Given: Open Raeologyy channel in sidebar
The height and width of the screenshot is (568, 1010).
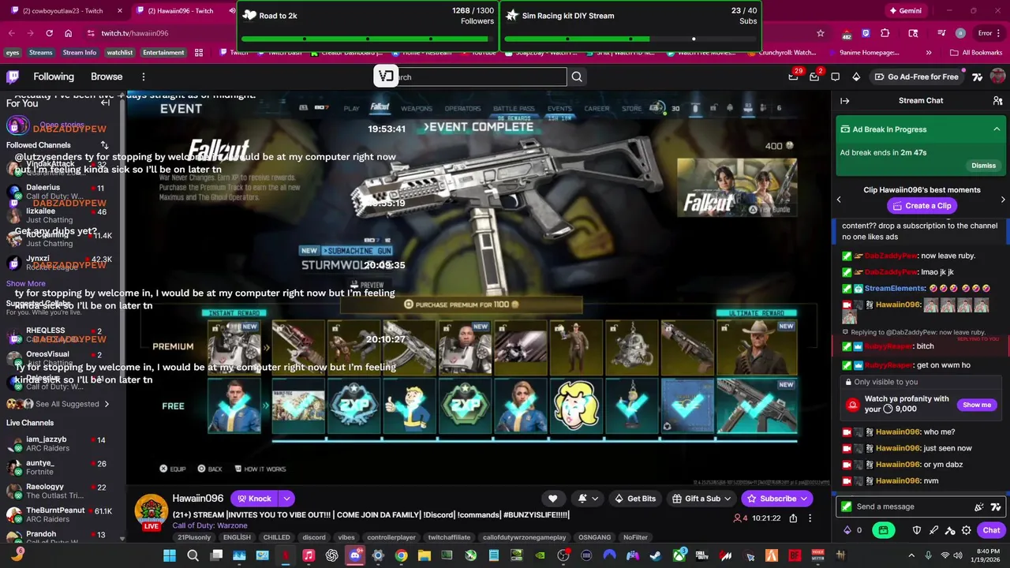Looking at the screenshot, I should coord(59,491).
